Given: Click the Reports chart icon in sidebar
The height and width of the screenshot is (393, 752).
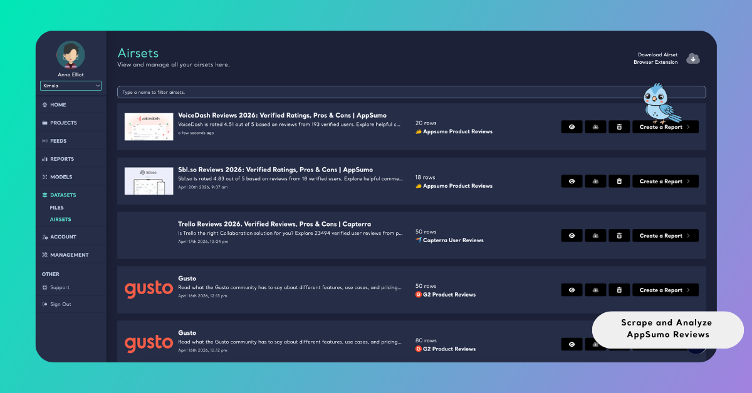Looking at the screenshot, I should coord(44,159).
